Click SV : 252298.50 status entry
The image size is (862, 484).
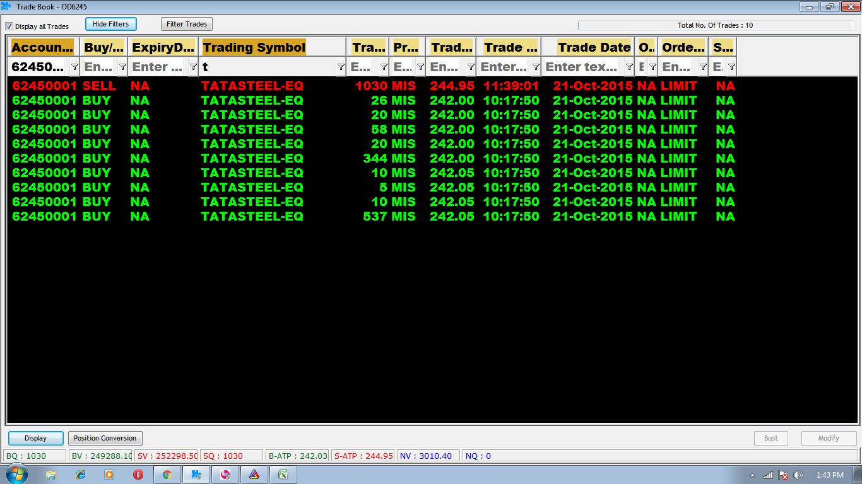click(167, 456)
